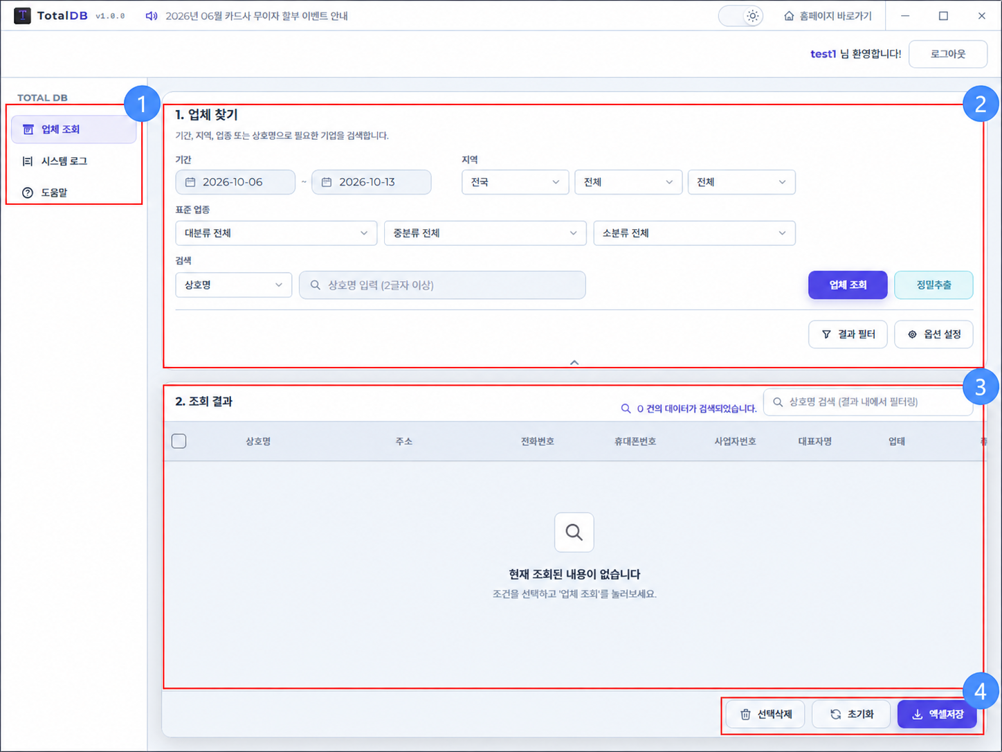The width and height of the screenshot is (1002, 752).
Task: Click the 상호명 검색 result filter field
Action: tap(868, 402)
